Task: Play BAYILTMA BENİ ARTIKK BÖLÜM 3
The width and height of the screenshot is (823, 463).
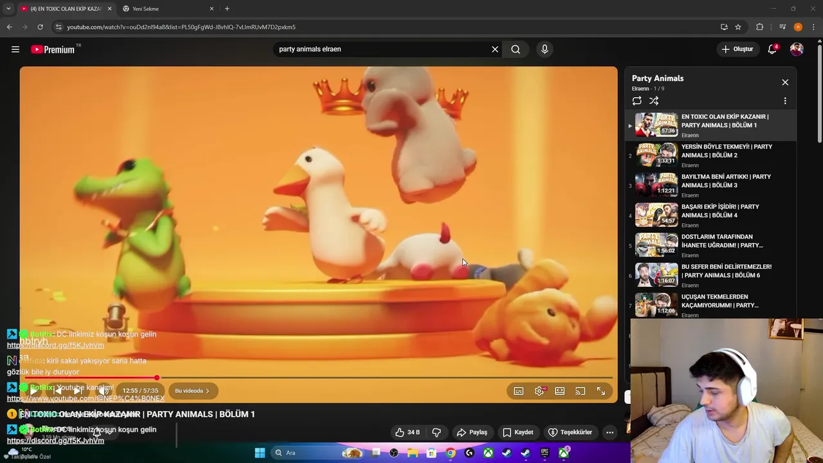Action: coord(712,185)
